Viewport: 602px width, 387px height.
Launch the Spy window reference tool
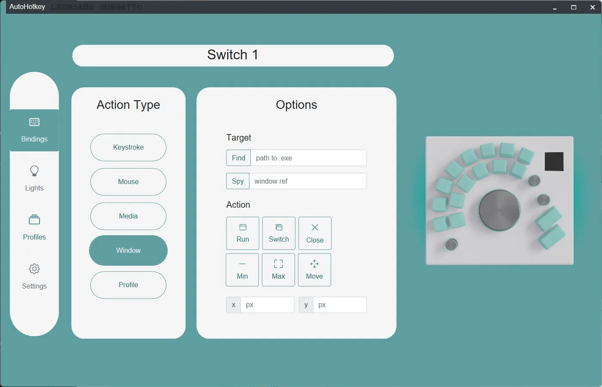point(237,181)
